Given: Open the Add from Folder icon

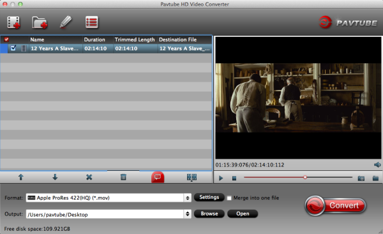Looking at the screenshot, I should click(40, 22).
